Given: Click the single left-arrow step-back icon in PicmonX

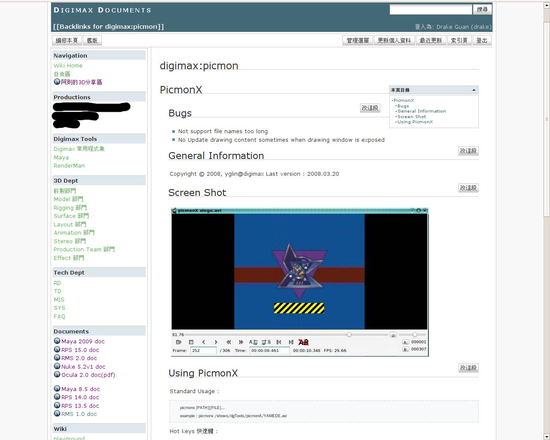Looking at the screenshot, I should 204,342.
